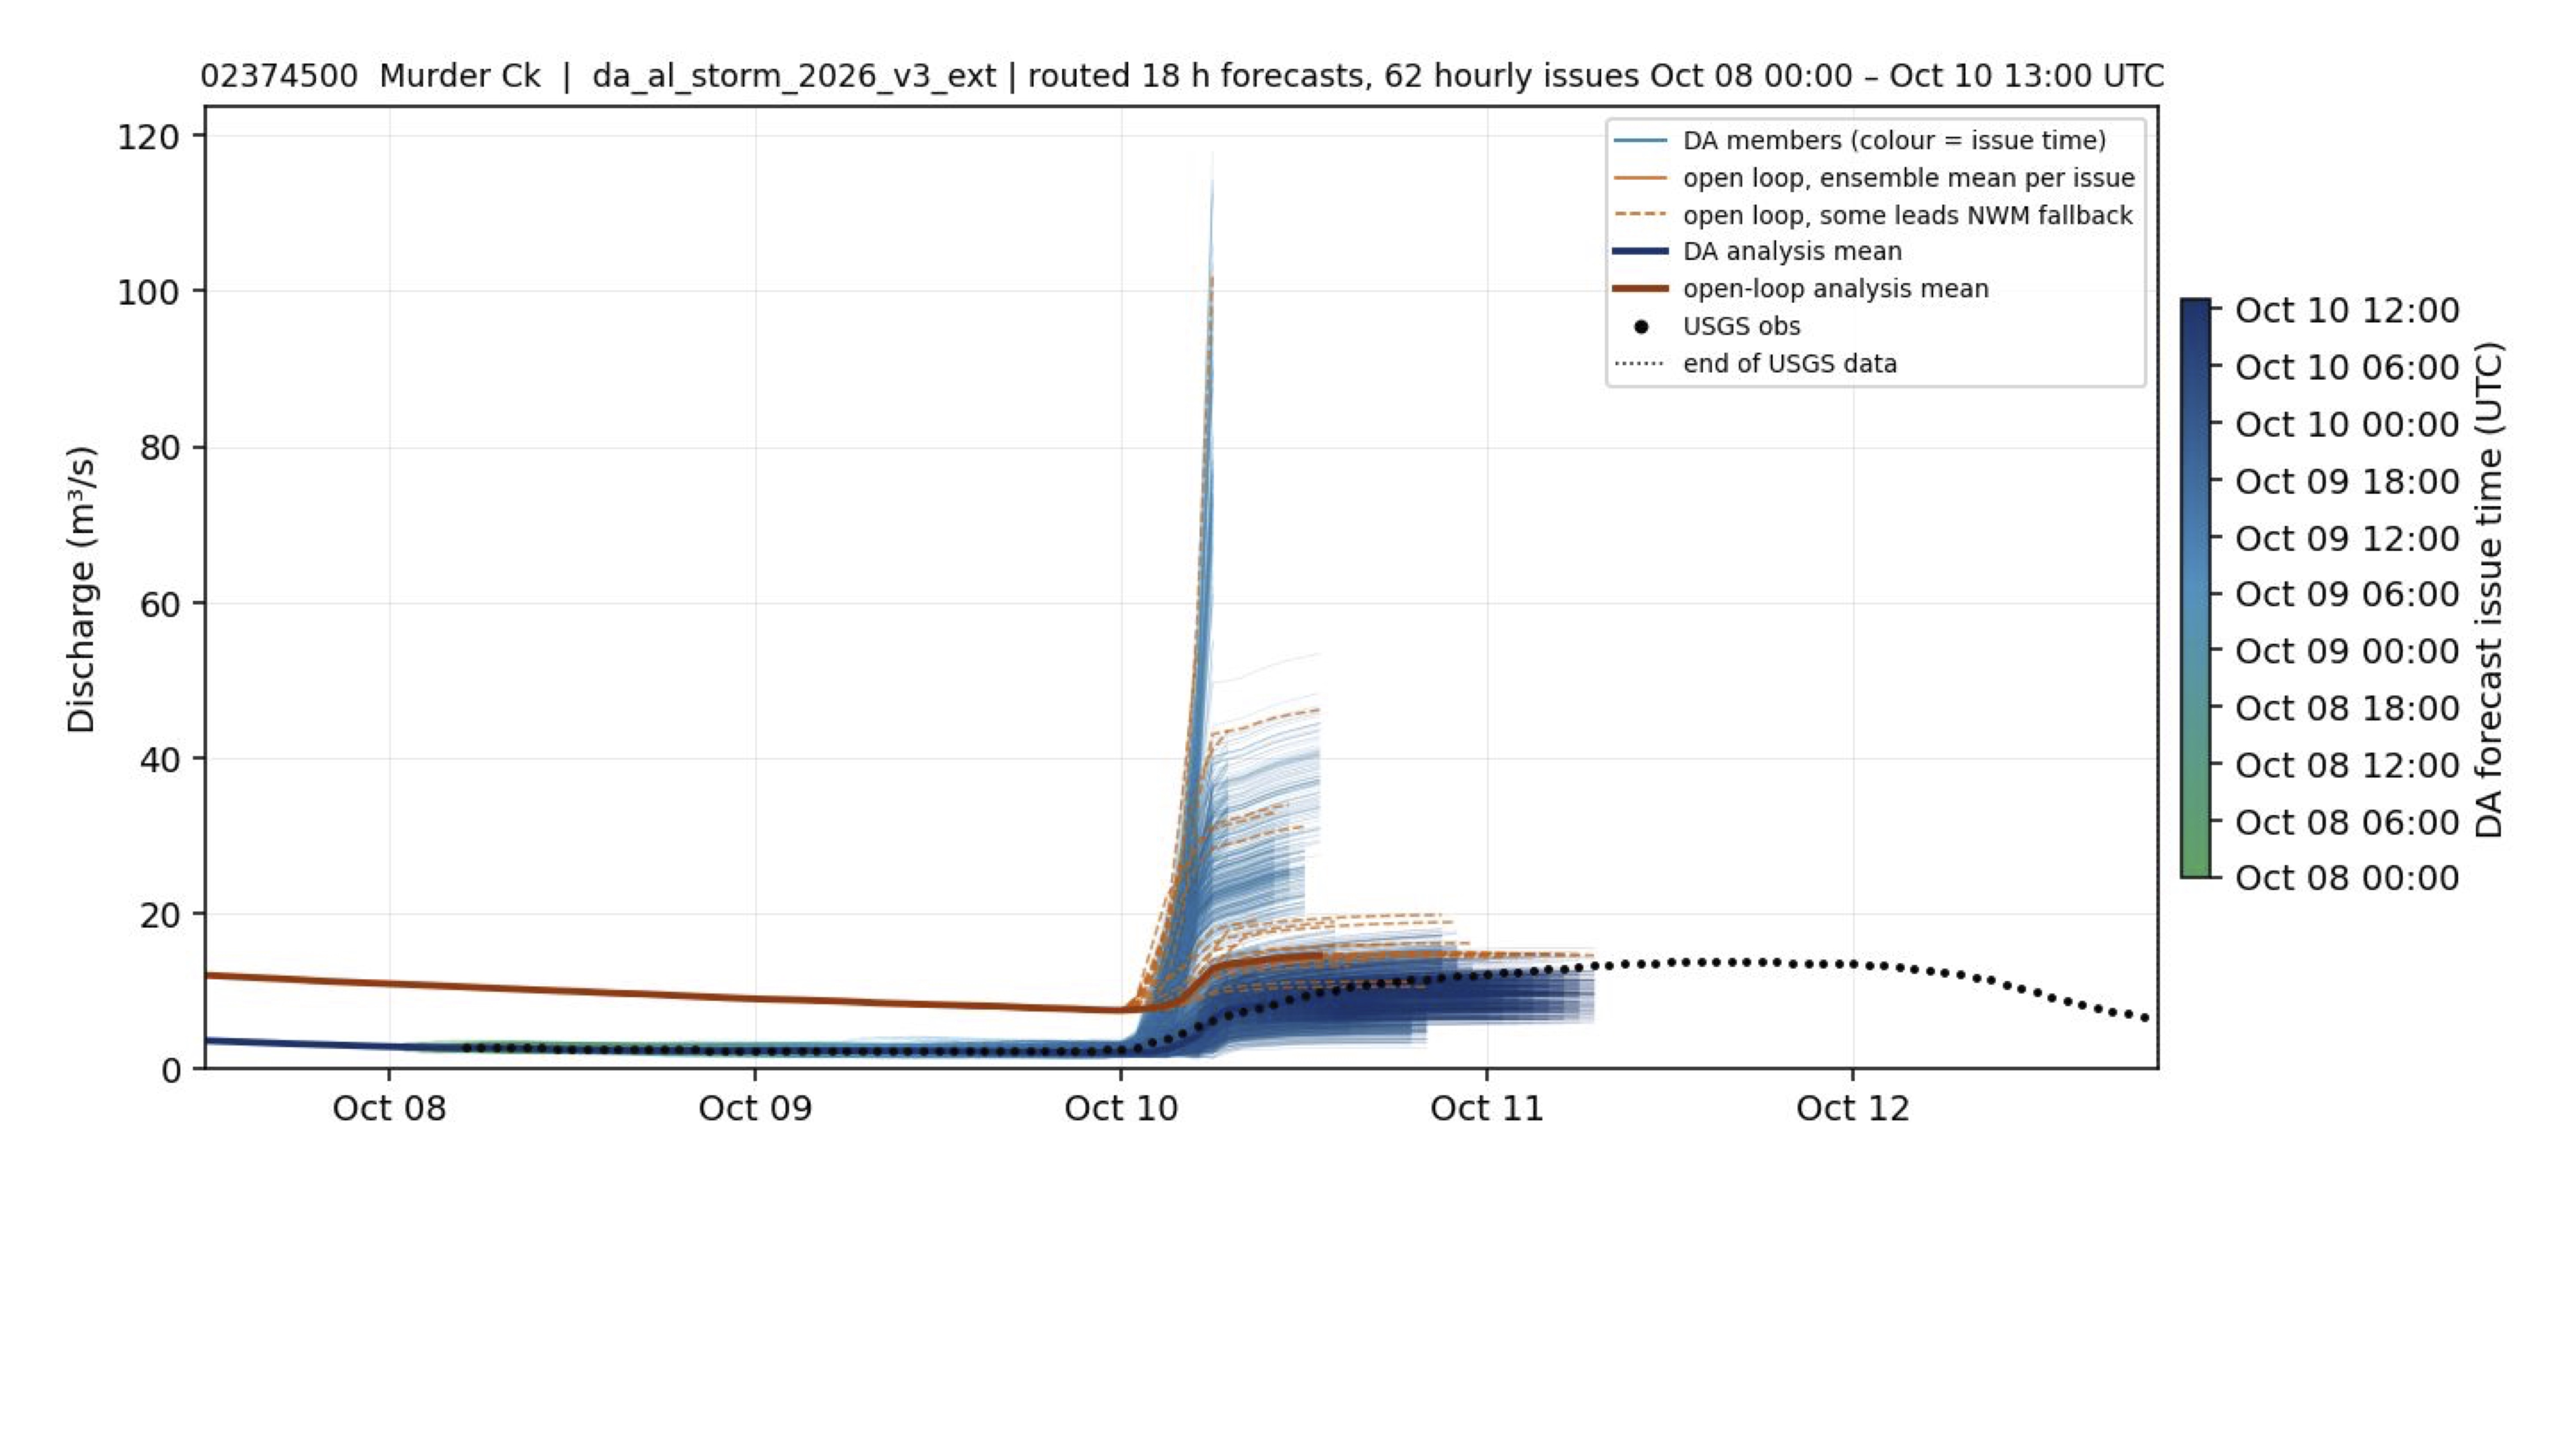The width and height of the screenshot is (2576, 1449).
Task: Click the y-axis tick label 100
Action: (148, 292)
